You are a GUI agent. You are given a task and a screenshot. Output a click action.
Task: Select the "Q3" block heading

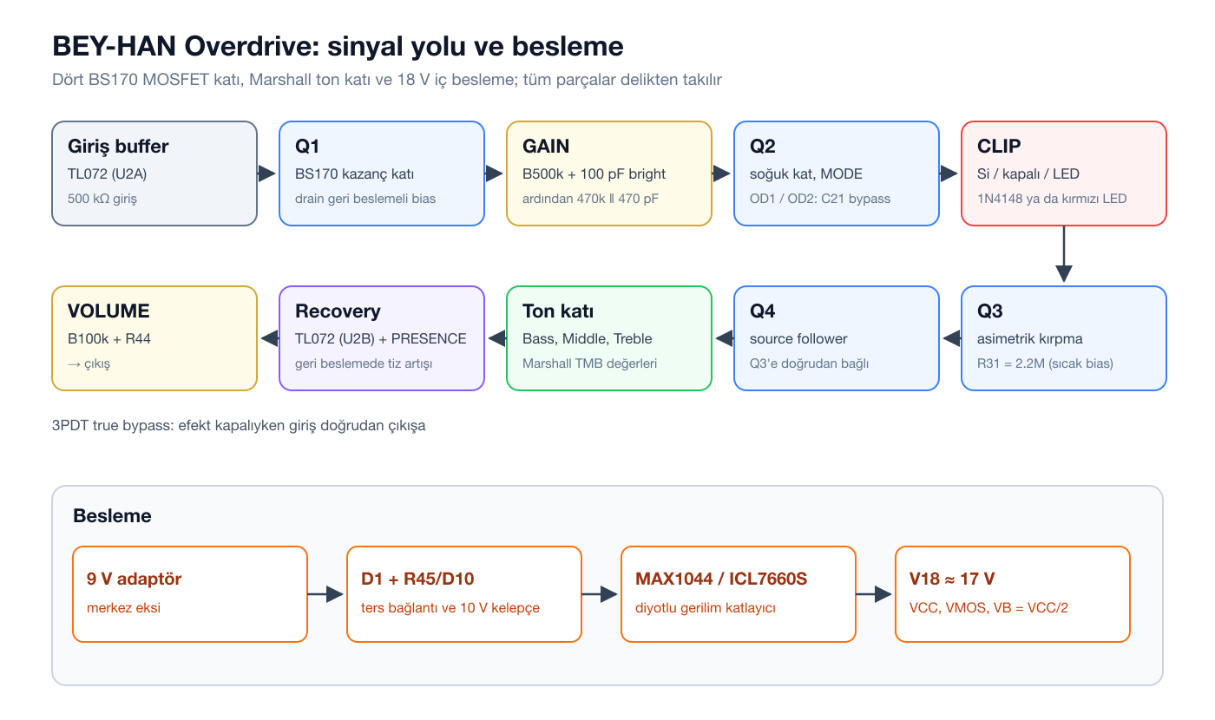click(x=990, y=311)
